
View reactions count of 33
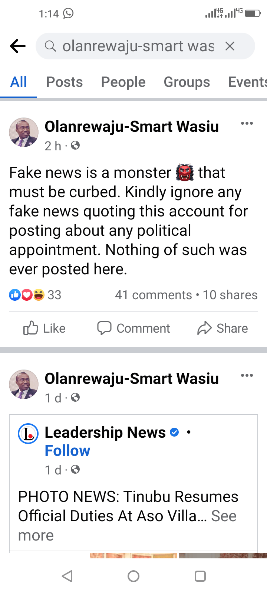point(35,295)
